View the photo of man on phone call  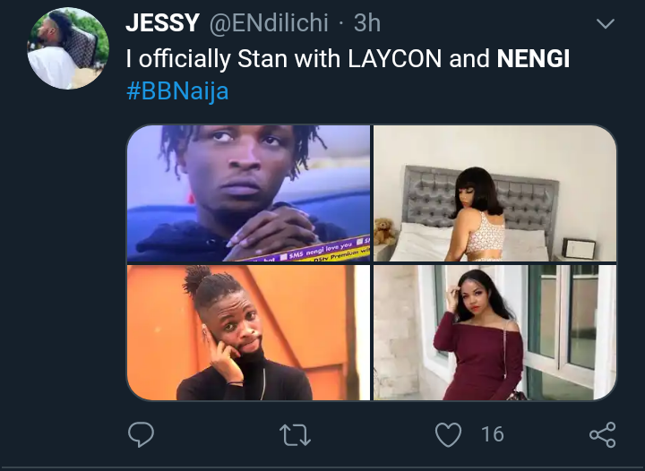click(248, 332)
